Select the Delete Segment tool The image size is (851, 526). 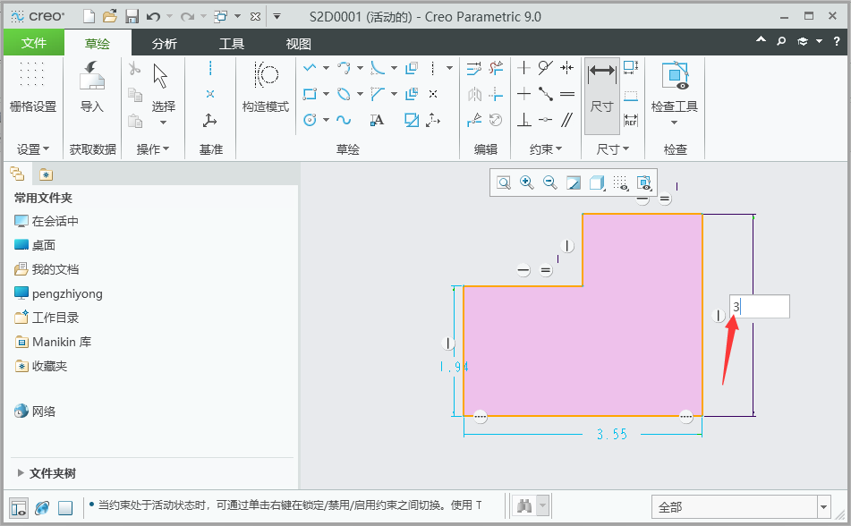496,68
